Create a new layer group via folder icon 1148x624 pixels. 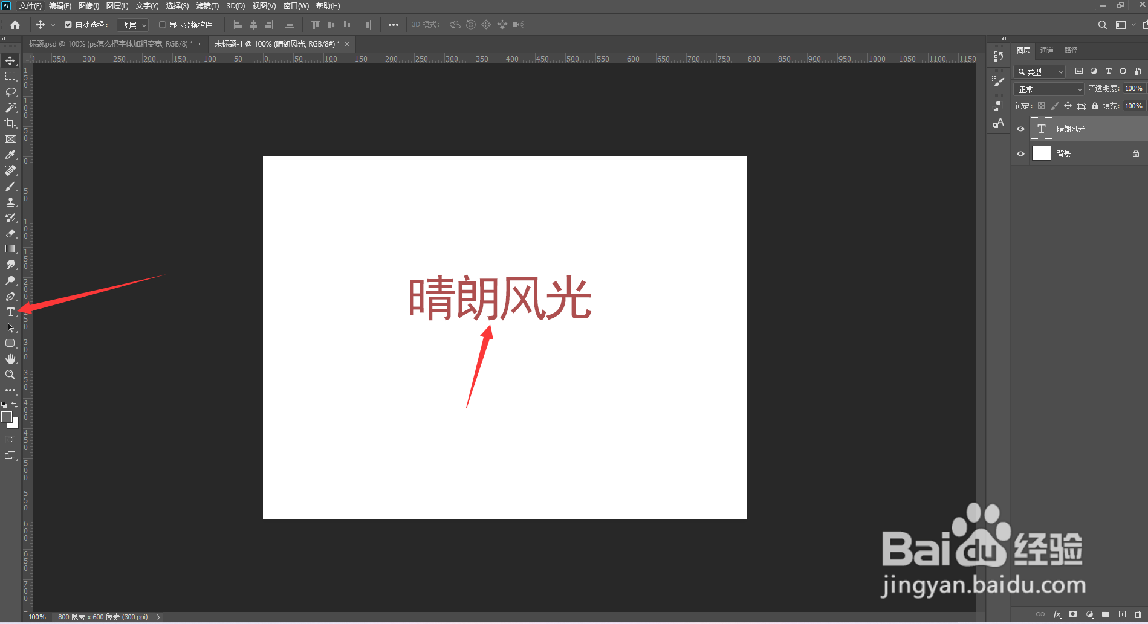coord(1107,614)
